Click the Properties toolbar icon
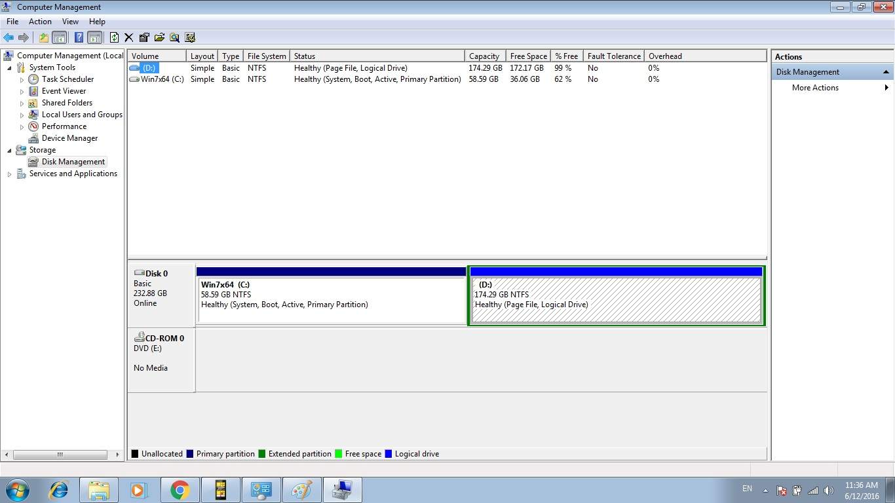Viewport: 895px width, 503px height. [x=144, y=37]
